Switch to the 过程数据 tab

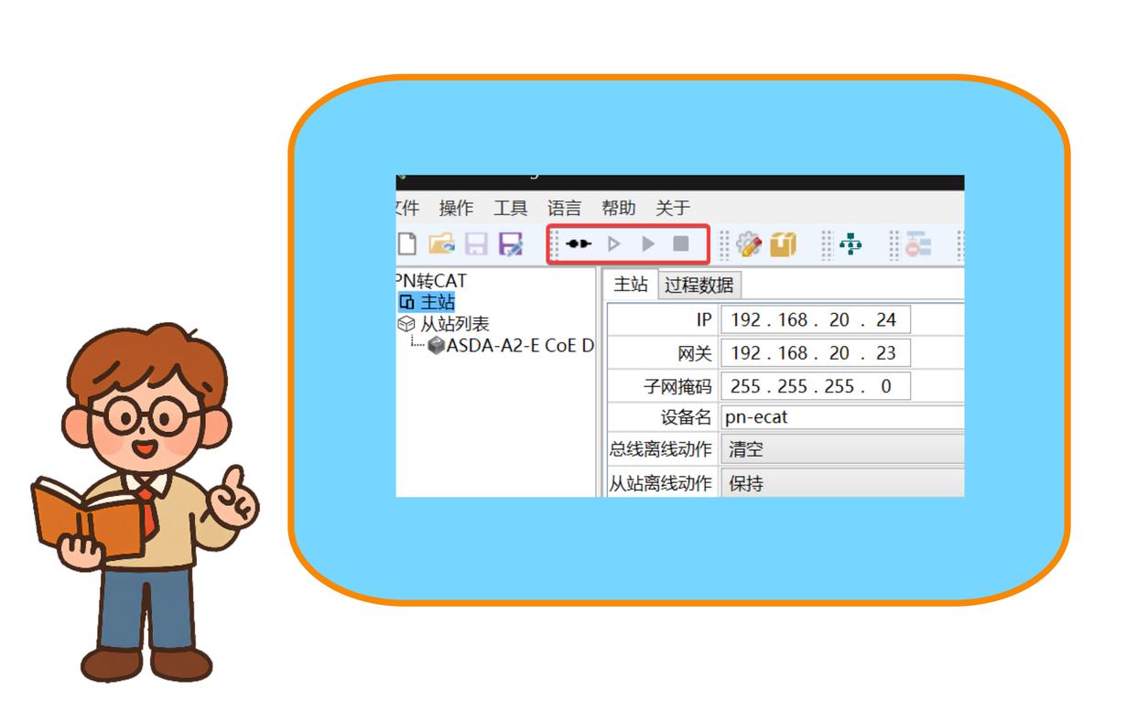point(698,286)
